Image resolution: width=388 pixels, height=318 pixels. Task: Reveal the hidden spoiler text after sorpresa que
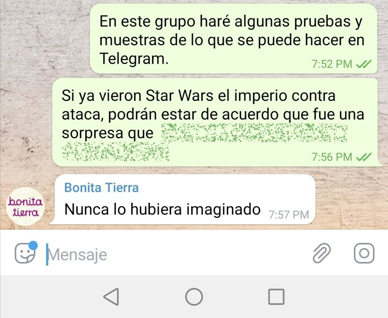(x=254, y=133)
